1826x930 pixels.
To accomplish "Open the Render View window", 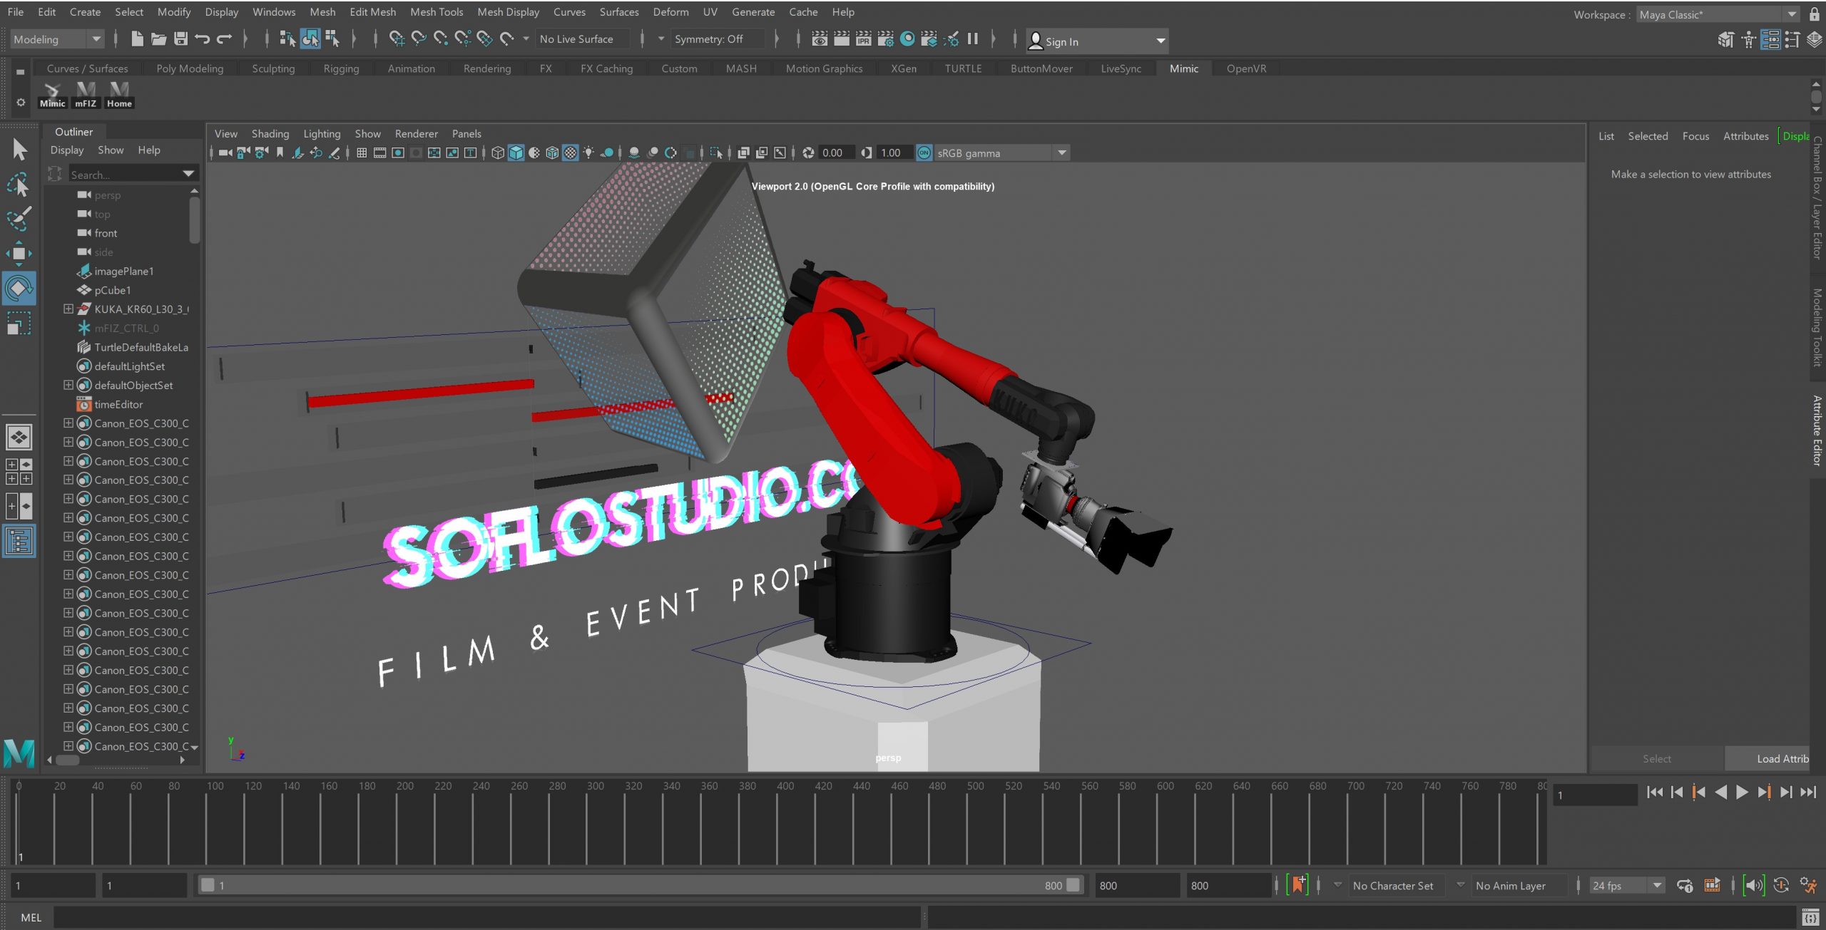I will click(820, 39).
